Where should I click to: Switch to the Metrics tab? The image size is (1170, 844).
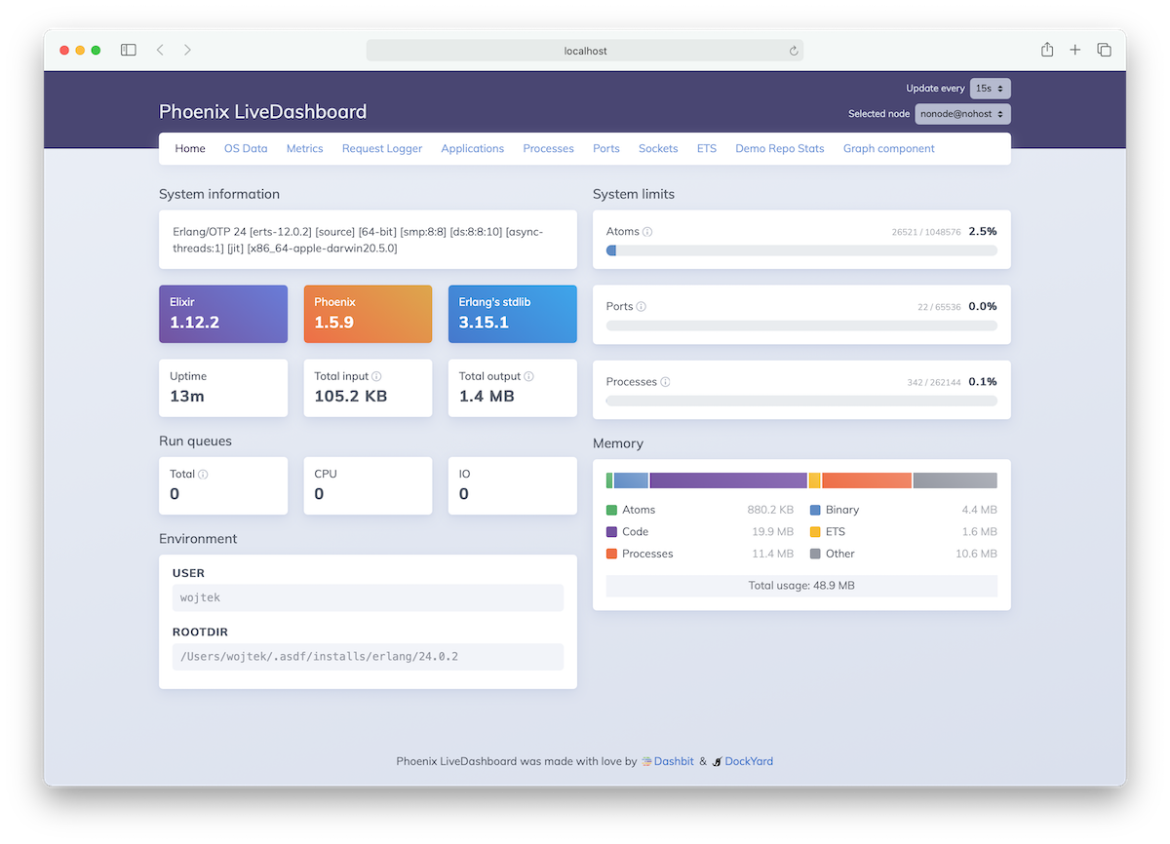pyautogui.click(x=304, y=148)
